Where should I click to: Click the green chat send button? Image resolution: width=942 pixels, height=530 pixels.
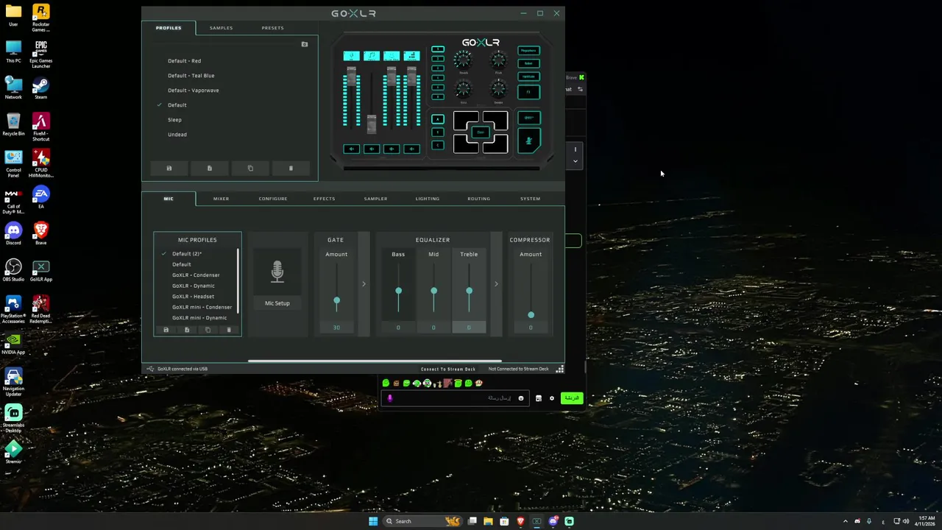point(571,398)
